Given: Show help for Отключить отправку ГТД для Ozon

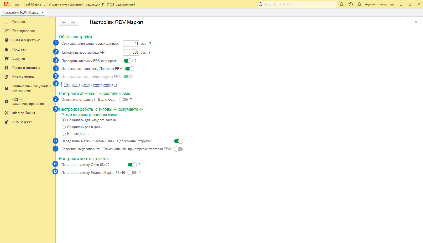Looking at the screenshot, I should pos(131,99).
